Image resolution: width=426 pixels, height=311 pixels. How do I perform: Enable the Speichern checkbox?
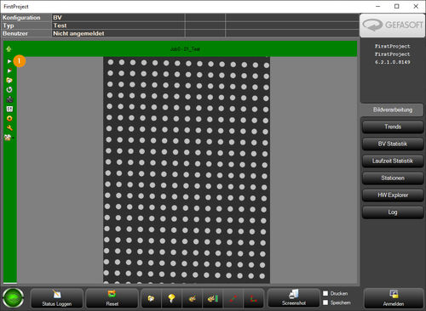coord(325,303)
